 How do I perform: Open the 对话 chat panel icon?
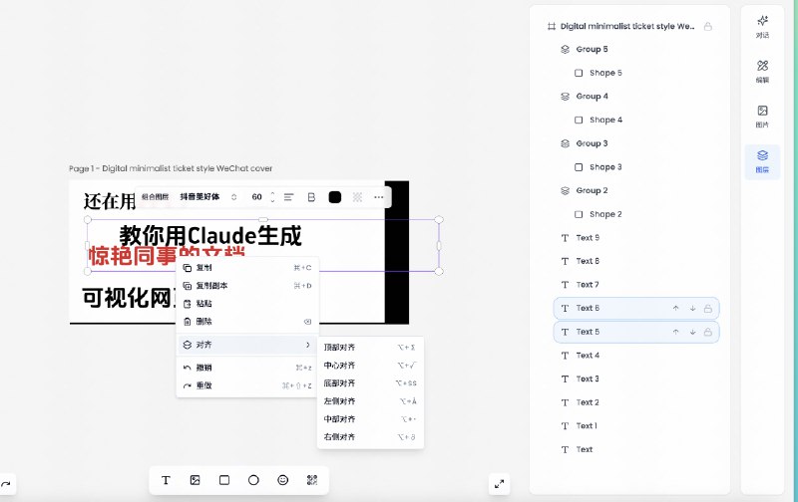[x=762, y=27]
